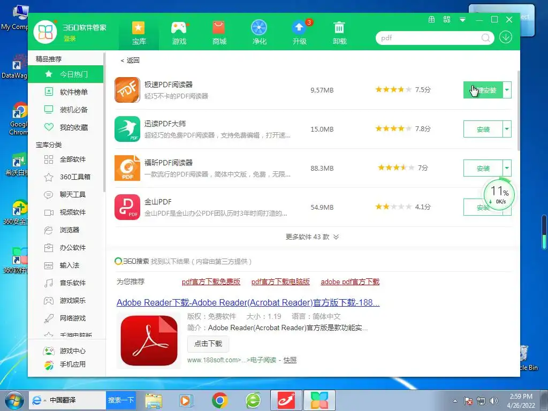
Task: Select 今日热门 in the sidebar
Action: pyautogui.click(x=66, y=74)
